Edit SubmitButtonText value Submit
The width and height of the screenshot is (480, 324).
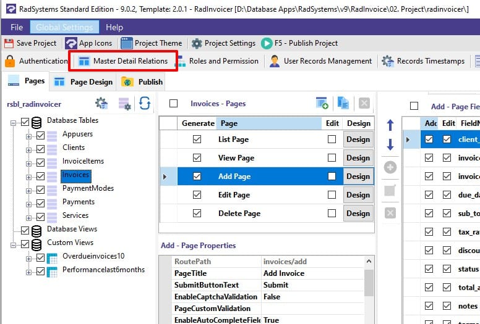pyautogui.click(x=312, y=285)
